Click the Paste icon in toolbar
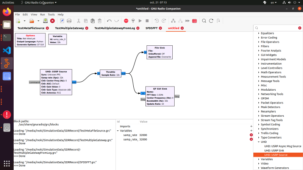 click(92, 21)
